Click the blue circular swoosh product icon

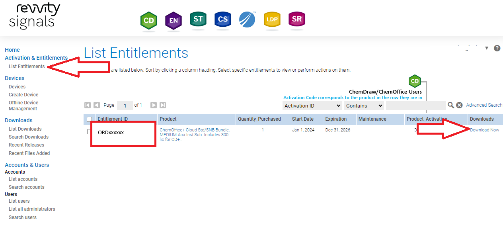pyautogui.click(x=247, y=20)
